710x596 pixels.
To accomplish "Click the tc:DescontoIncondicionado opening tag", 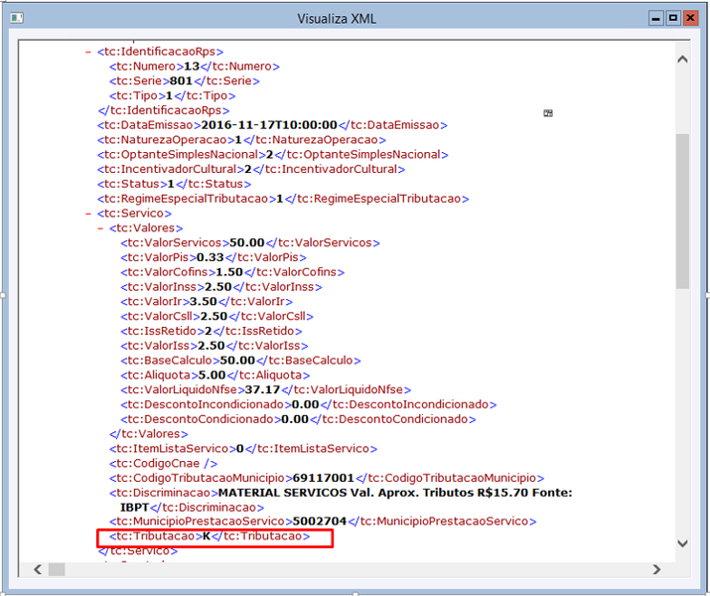I will pos(206,404).
